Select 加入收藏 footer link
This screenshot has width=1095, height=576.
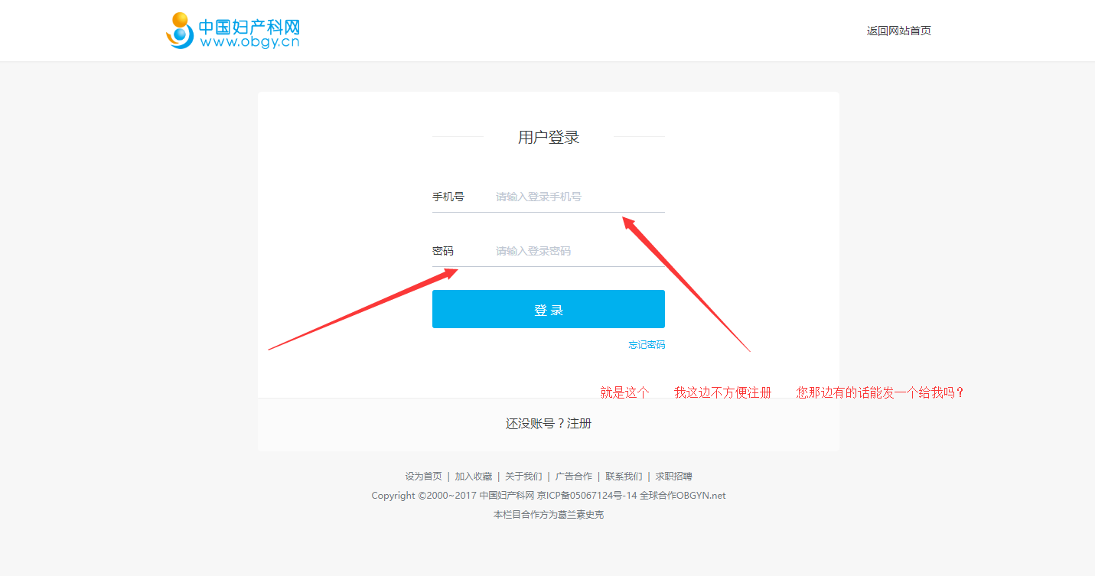474,476
